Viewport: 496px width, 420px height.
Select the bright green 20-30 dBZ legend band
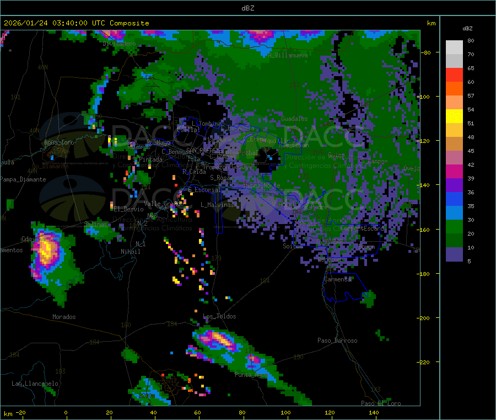(454, 226)
